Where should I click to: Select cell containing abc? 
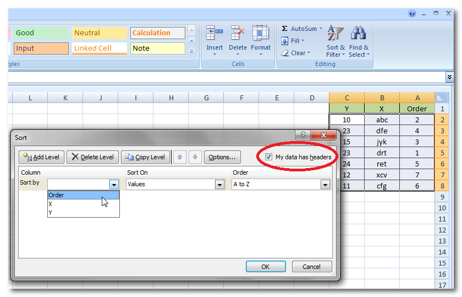point(382,120)
